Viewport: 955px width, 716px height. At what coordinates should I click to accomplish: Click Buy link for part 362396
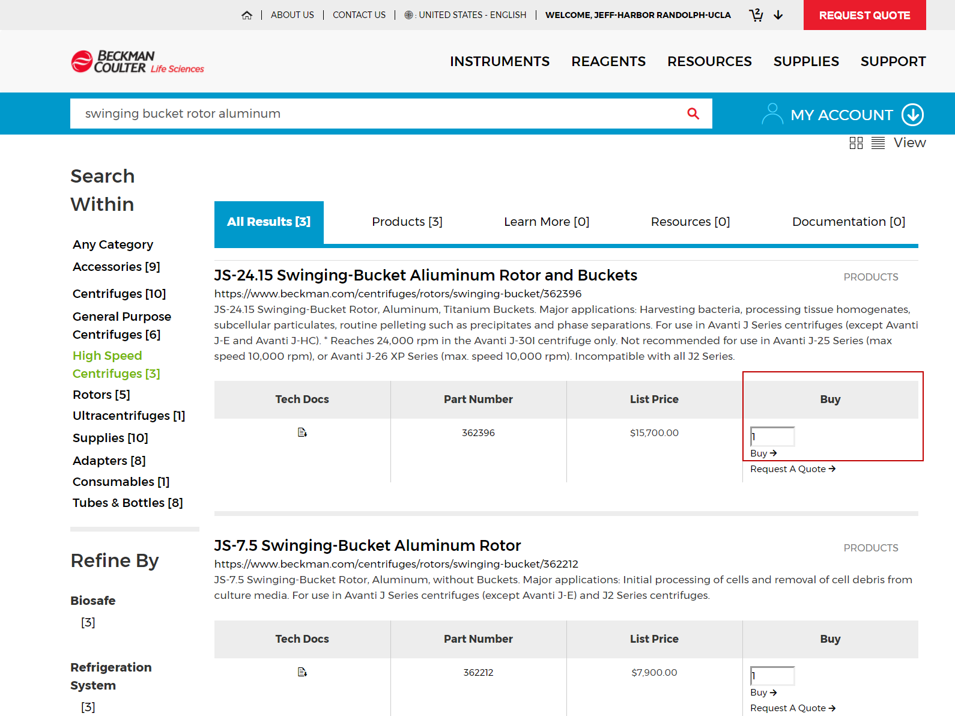(x=763, y=454)
